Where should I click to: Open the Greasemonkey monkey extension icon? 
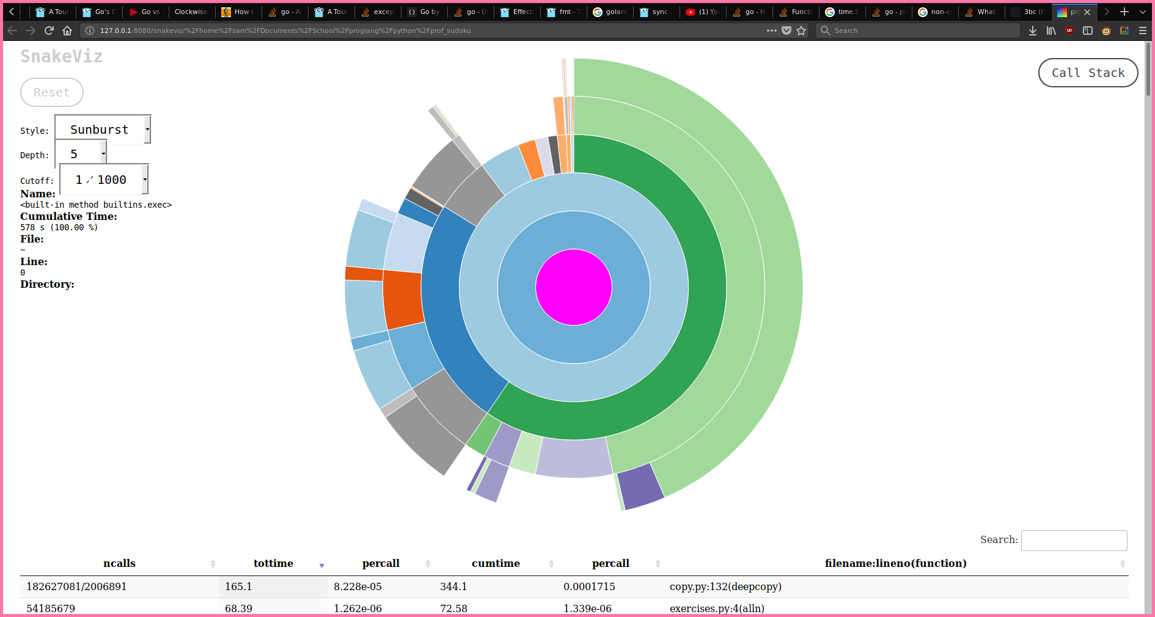coord(1106,31)
